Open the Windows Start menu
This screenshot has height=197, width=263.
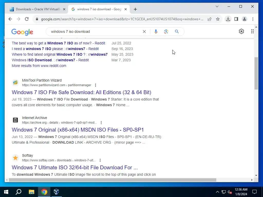(6, 192)
